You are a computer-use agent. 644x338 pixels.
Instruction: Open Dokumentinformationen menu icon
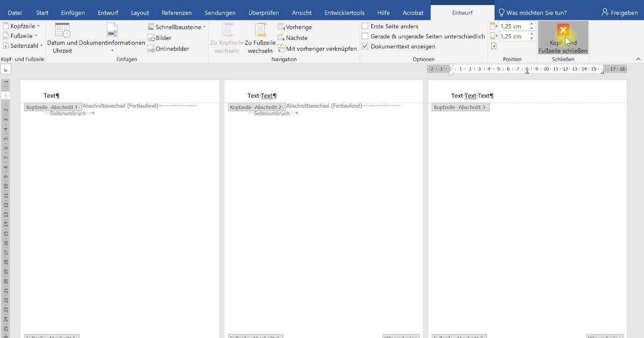pos(112,31)
